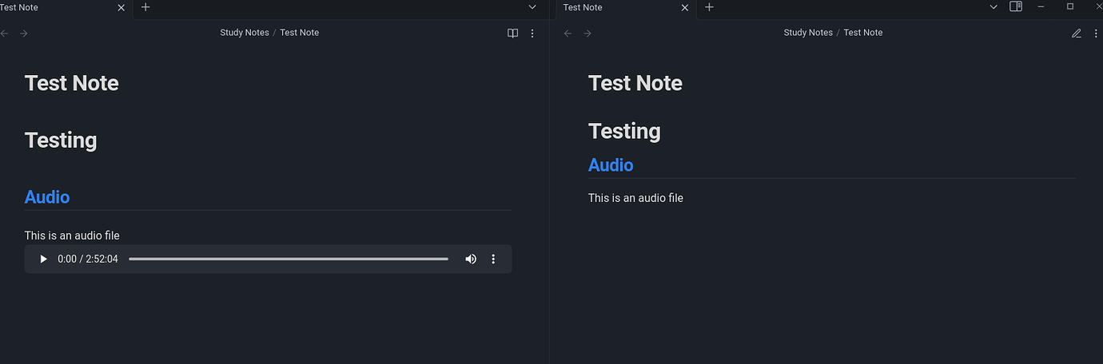Maximize the application window

pyautogui.click(x=1070, y=6)
